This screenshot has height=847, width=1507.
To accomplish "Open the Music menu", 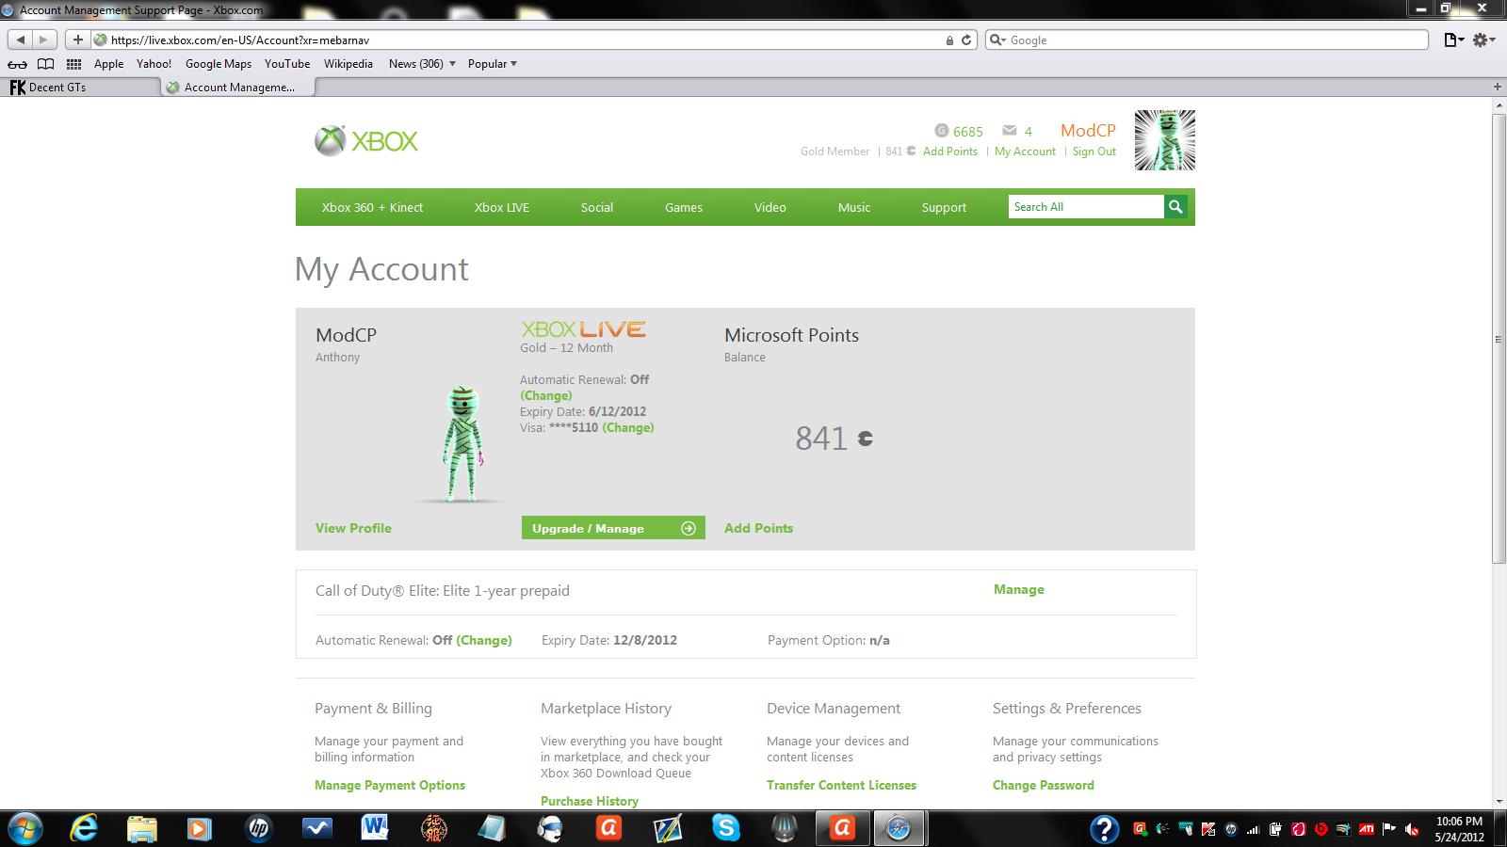I will [854, 207].
